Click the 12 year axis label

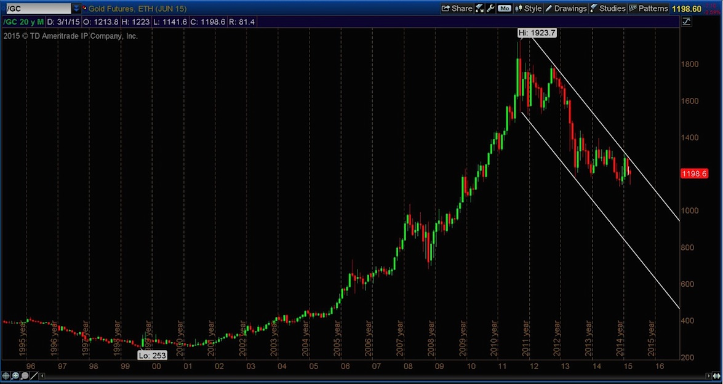point(534,367)
